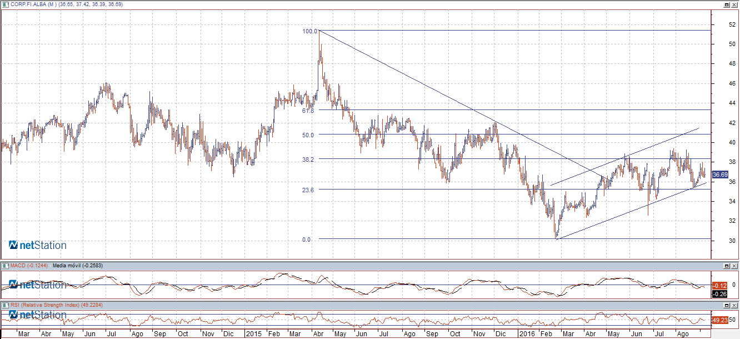
Task: Close the RSI indicator panel
Action: (734, 305)
